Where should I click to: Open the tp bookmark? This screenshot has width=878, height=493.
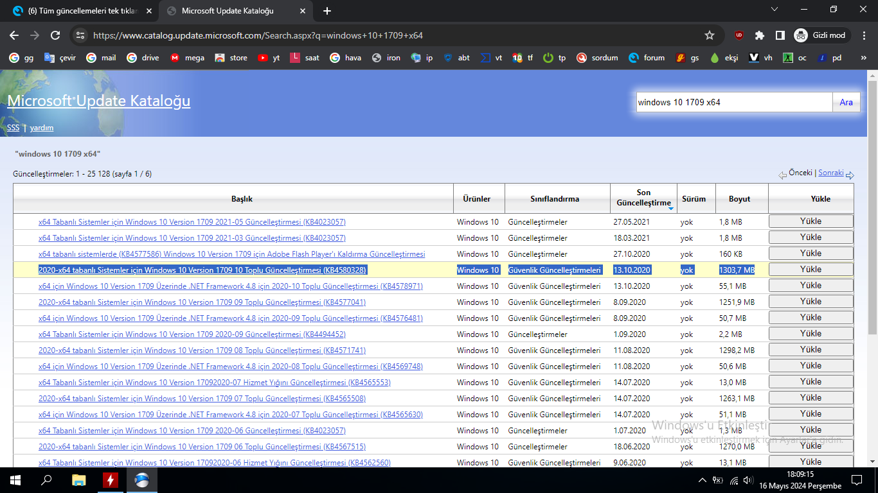[555, 58]
